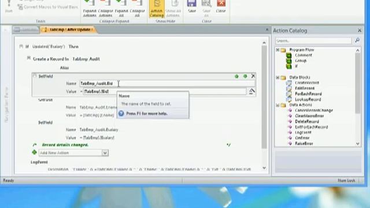This screenshot has width=370, height=208.
Task: Select EditRecord data block
Action: 305,88
